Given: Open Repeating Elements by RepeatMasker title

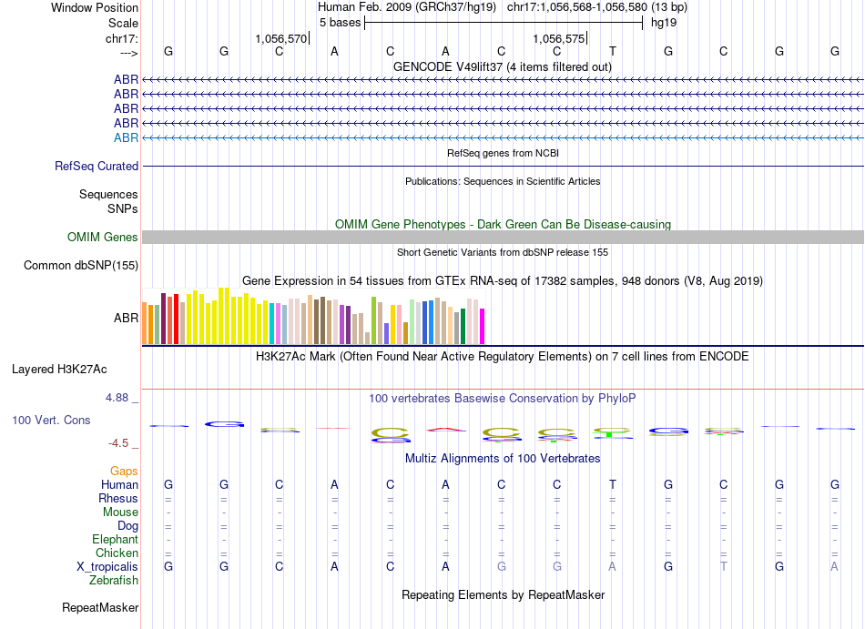Looking at the screenshot, I should [x=503, y=594].
